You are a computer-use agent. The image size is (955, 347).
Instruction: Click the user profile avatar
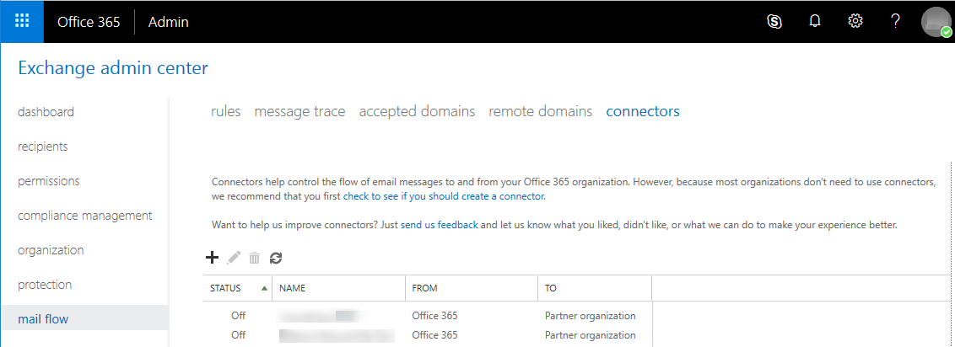click(x=936, y=22)
